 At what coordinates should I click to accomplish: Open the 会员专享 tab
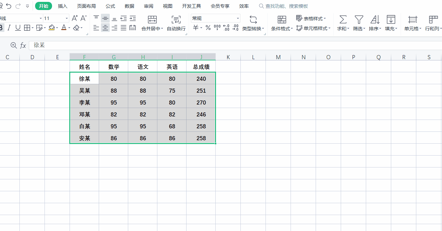coord(220,6)
